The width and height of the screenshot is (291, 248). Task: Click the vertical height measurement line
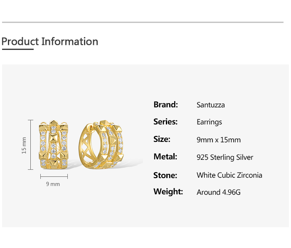(31, 145)
